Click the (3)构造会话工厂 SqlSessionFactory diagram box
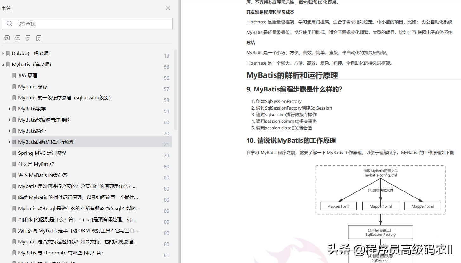The image size is (461, 263). 380,232
